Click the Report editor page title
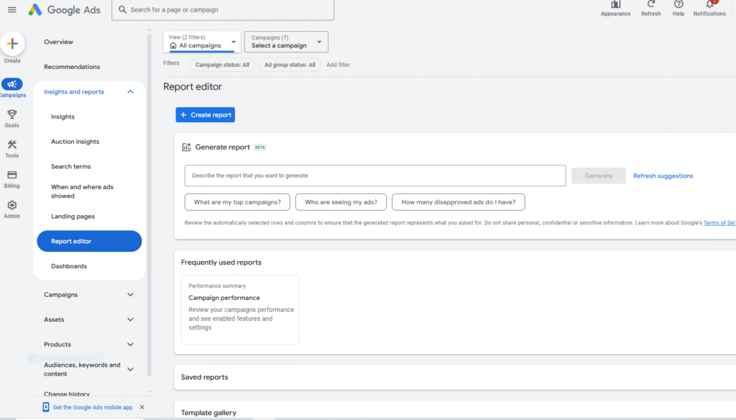Viewport: 736px width, 420px height. (x=193, y=87)
